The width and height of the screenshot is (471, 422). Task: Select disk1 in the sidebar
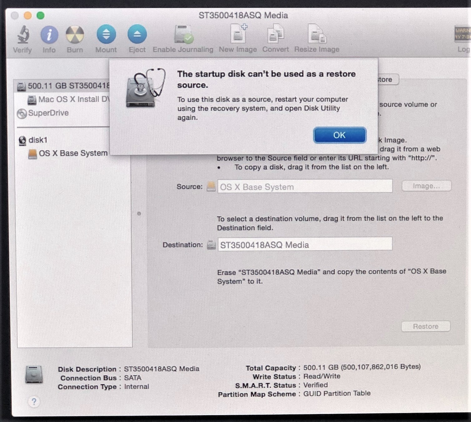pos(33,140)
